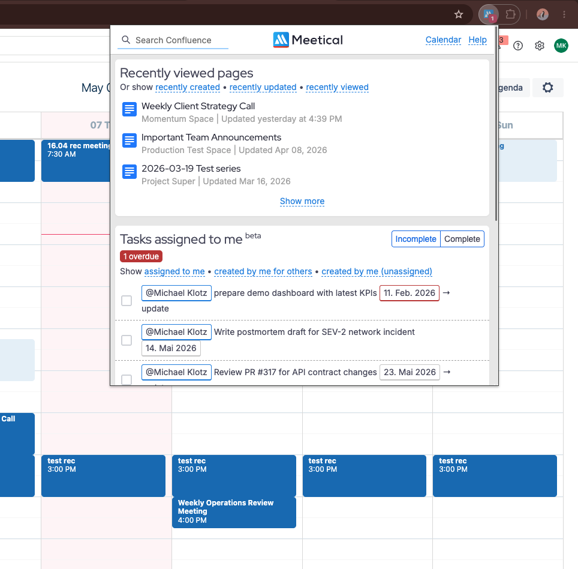Viewport: 578px width, 569px height.
Task: Open the Chrome three-dot menu
Action: pos(564,14)
